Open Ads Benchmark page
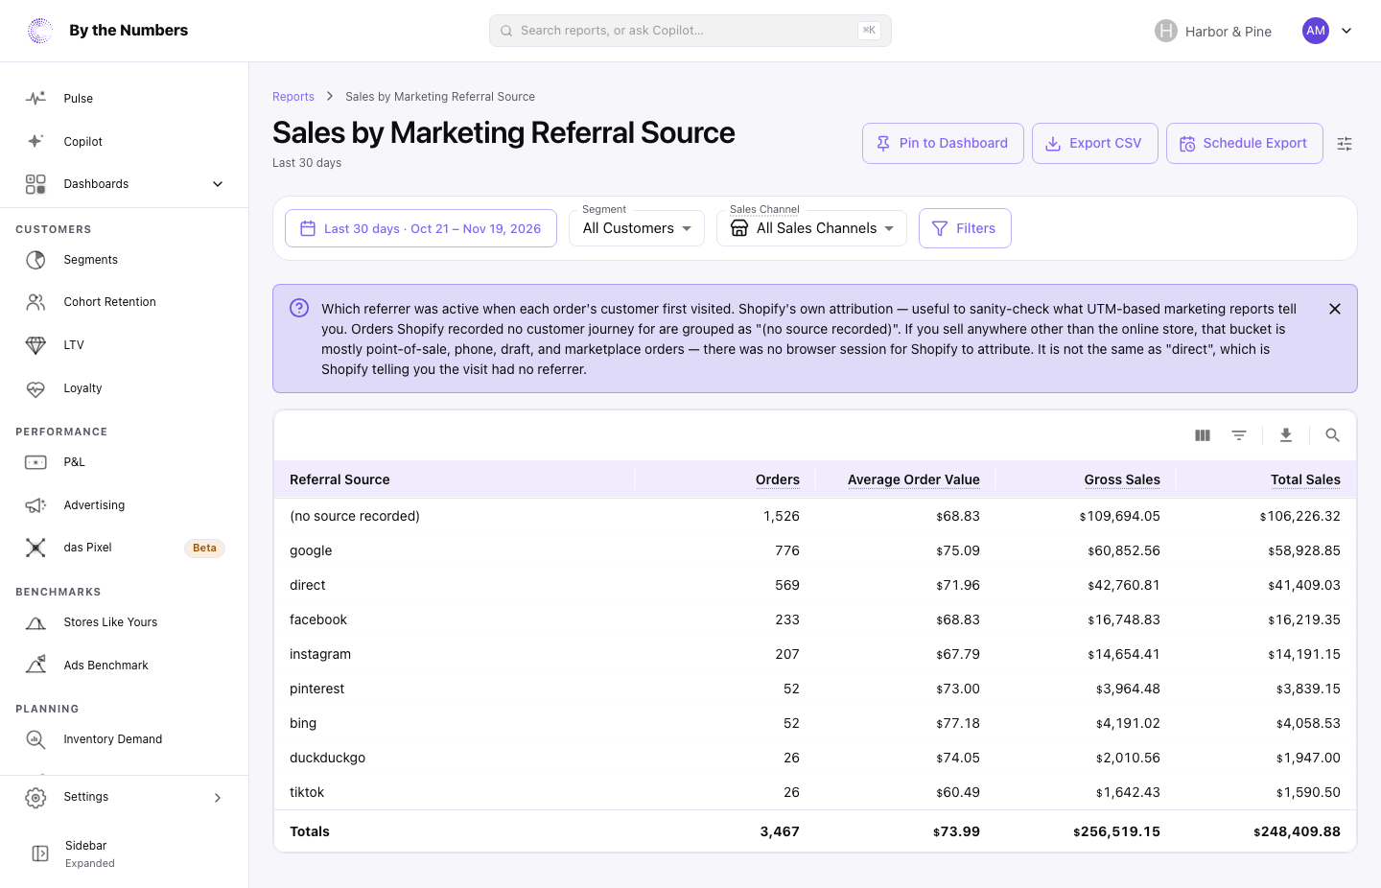This screenshot has height=888, width=1381. point(125,666)
